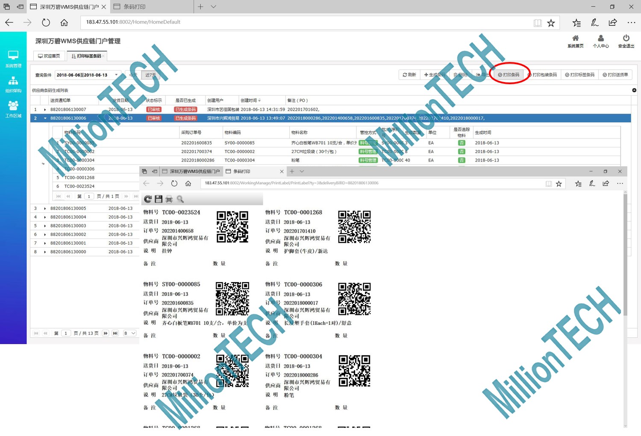641x436 pixels.
Task: Click the 刷新 button
Action: click(409, 75)
